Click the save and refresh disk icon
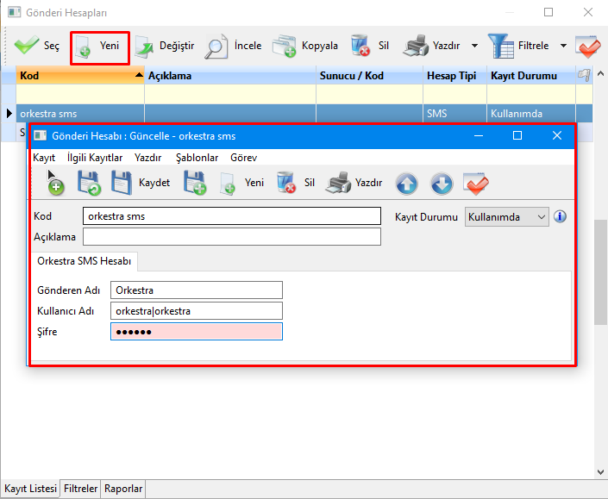This screenshot has width=608, height=499. click(89, 183)
